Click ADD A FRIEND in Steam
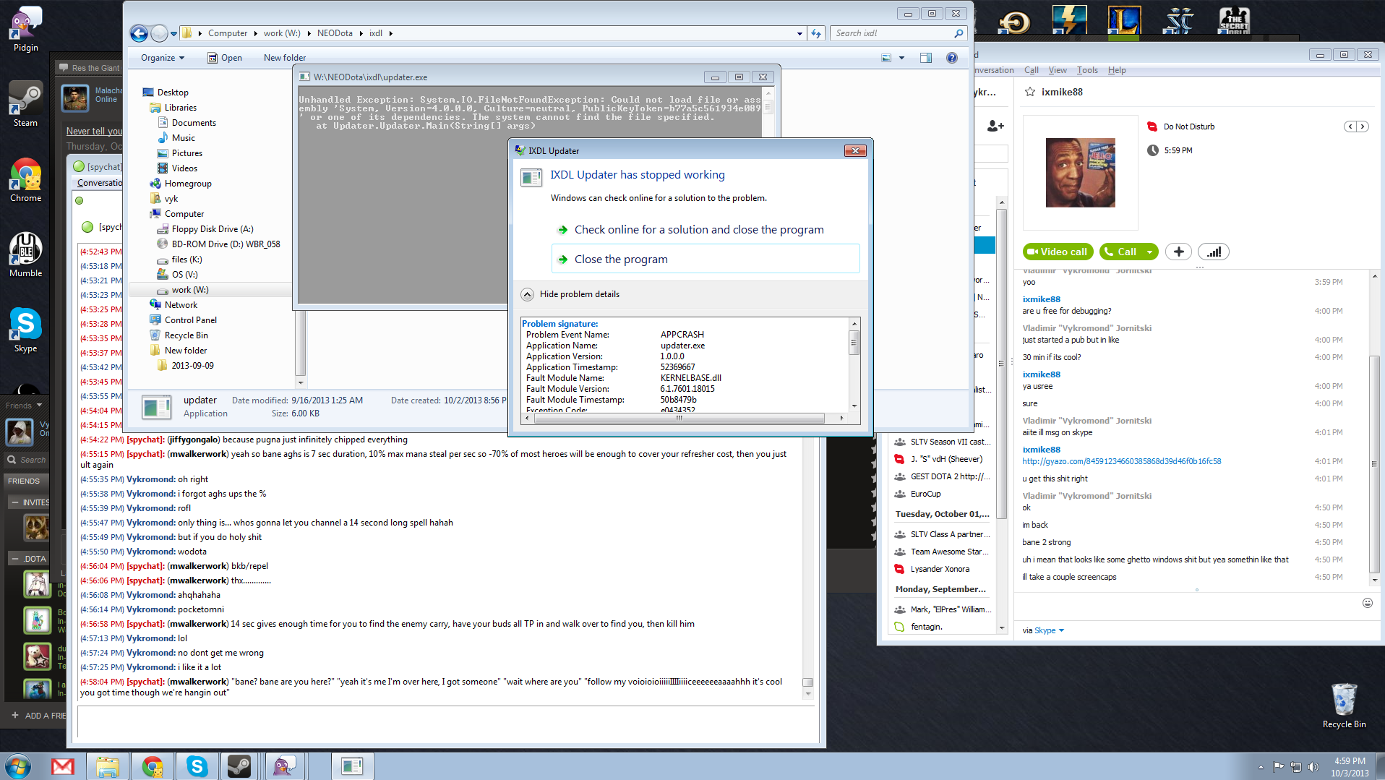 coord(38,716)
